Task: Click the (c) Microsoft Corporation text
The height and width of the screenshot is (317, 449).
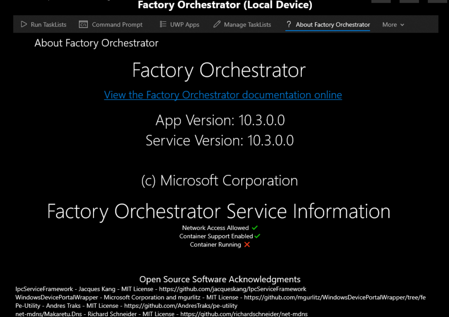Action: tap(219, 180)
